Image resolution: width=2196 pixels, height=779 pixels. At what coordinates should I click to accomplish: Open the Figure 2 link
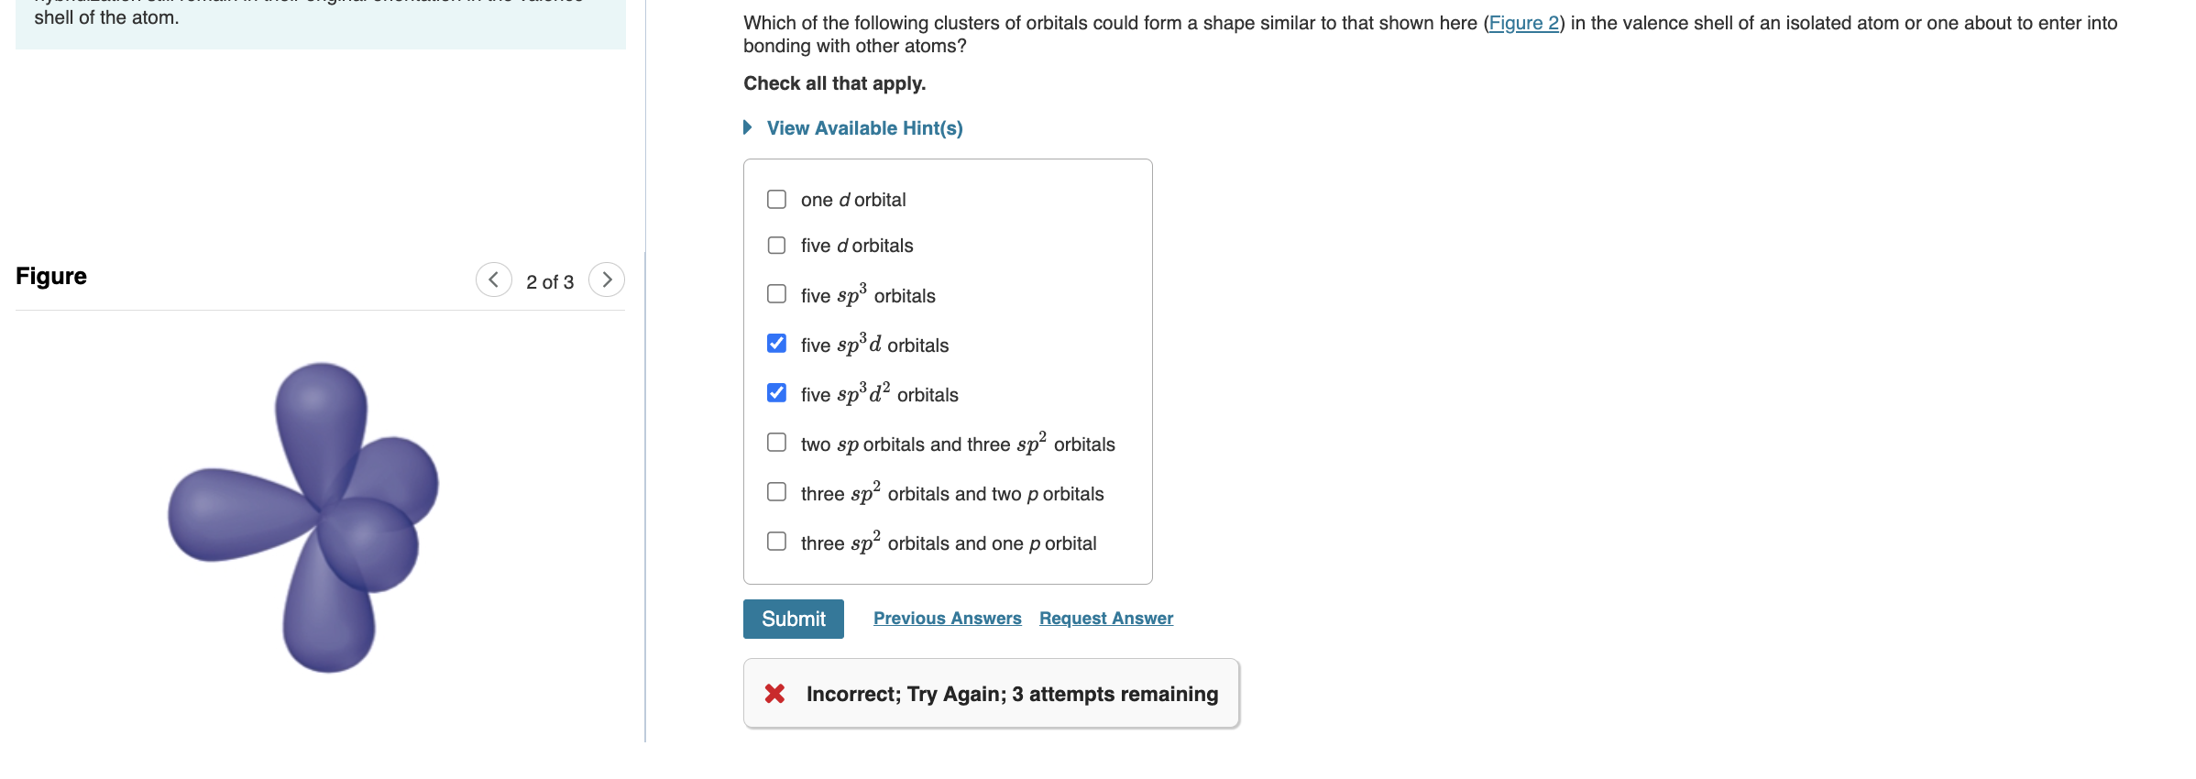1523,24
